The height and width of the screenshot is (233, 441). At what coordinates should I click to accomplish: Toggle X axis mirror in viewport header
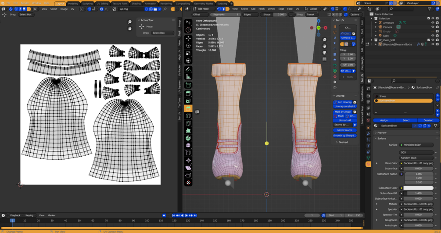(x=333, y=14)
